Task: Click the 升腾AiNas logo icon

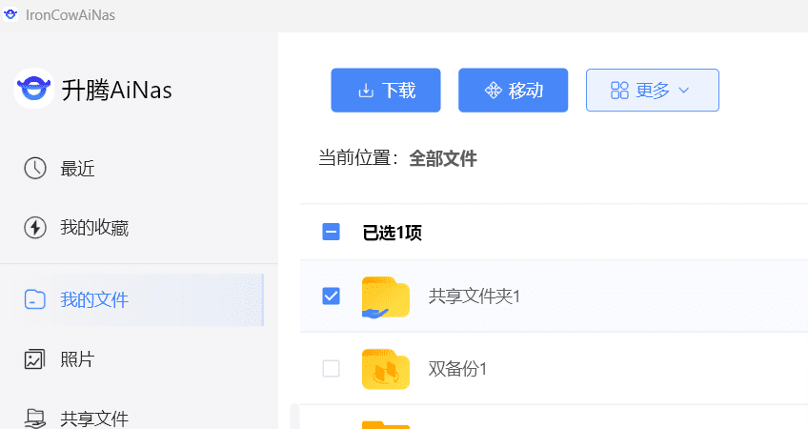Action: point(34,90)
